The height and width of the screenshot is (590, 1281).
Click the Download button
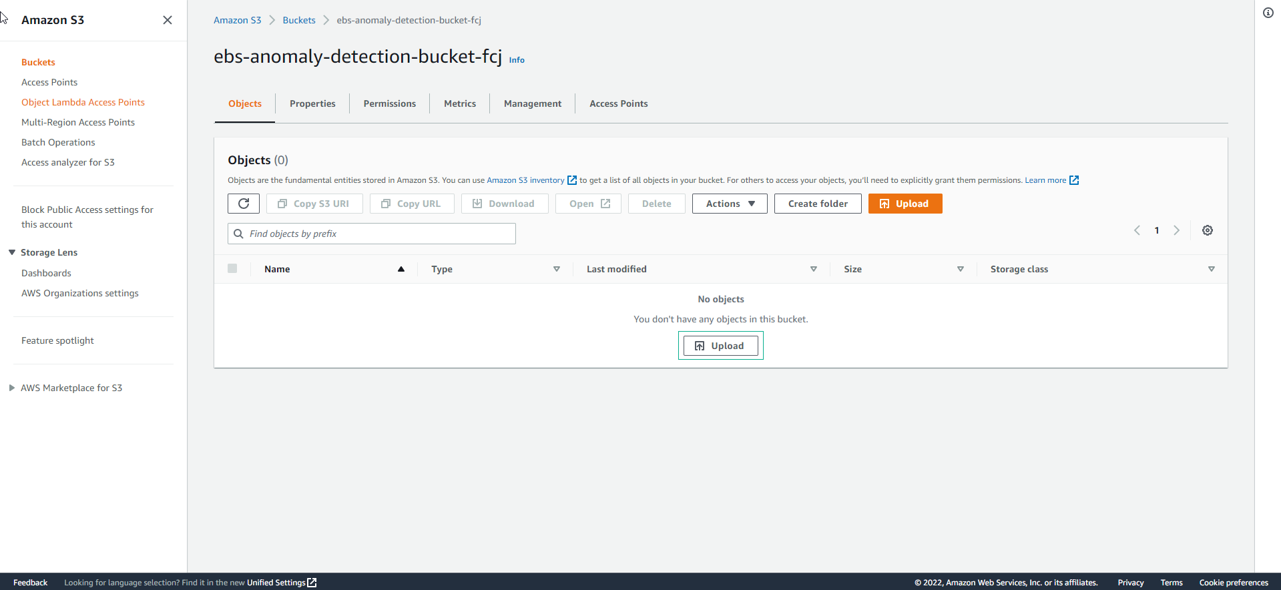tap(505, 204)
